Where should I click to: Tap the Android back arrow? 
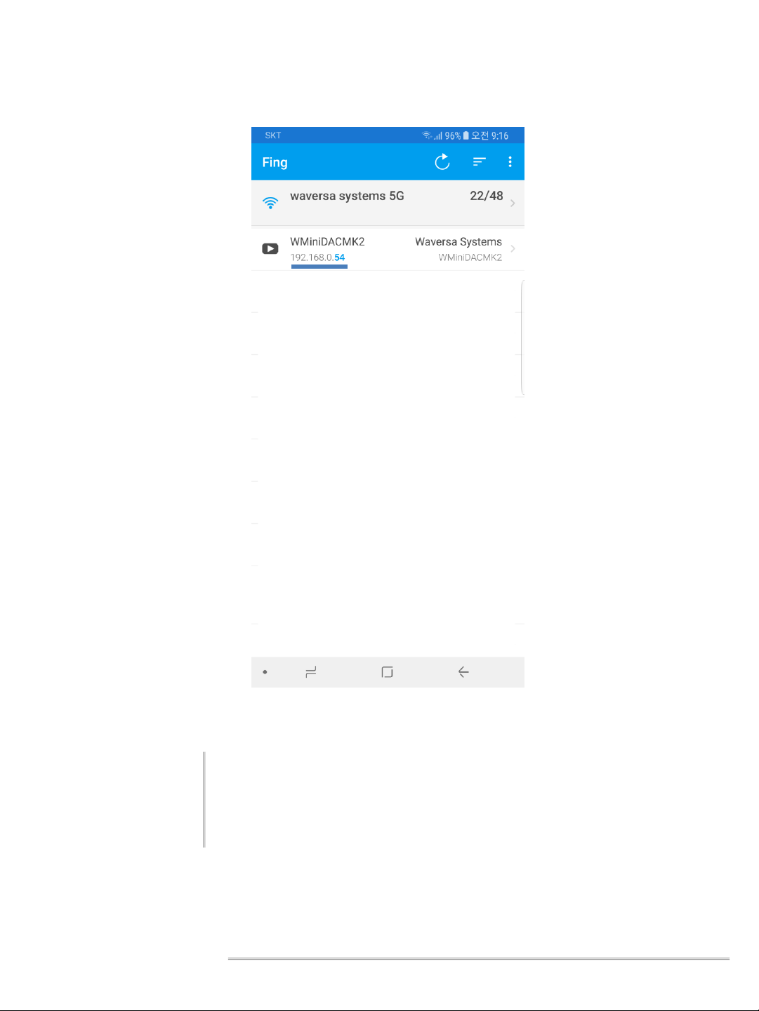463,672
